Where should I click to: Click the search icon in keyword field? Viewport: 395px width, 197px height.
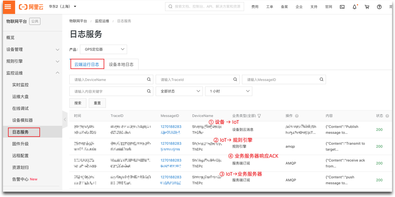tap(149, 91)
